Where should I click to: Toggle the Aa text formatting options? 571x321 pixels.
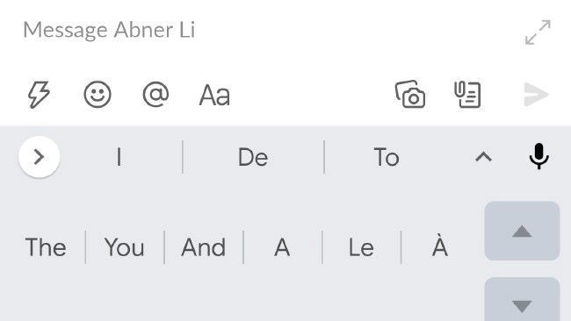[214, 96]
